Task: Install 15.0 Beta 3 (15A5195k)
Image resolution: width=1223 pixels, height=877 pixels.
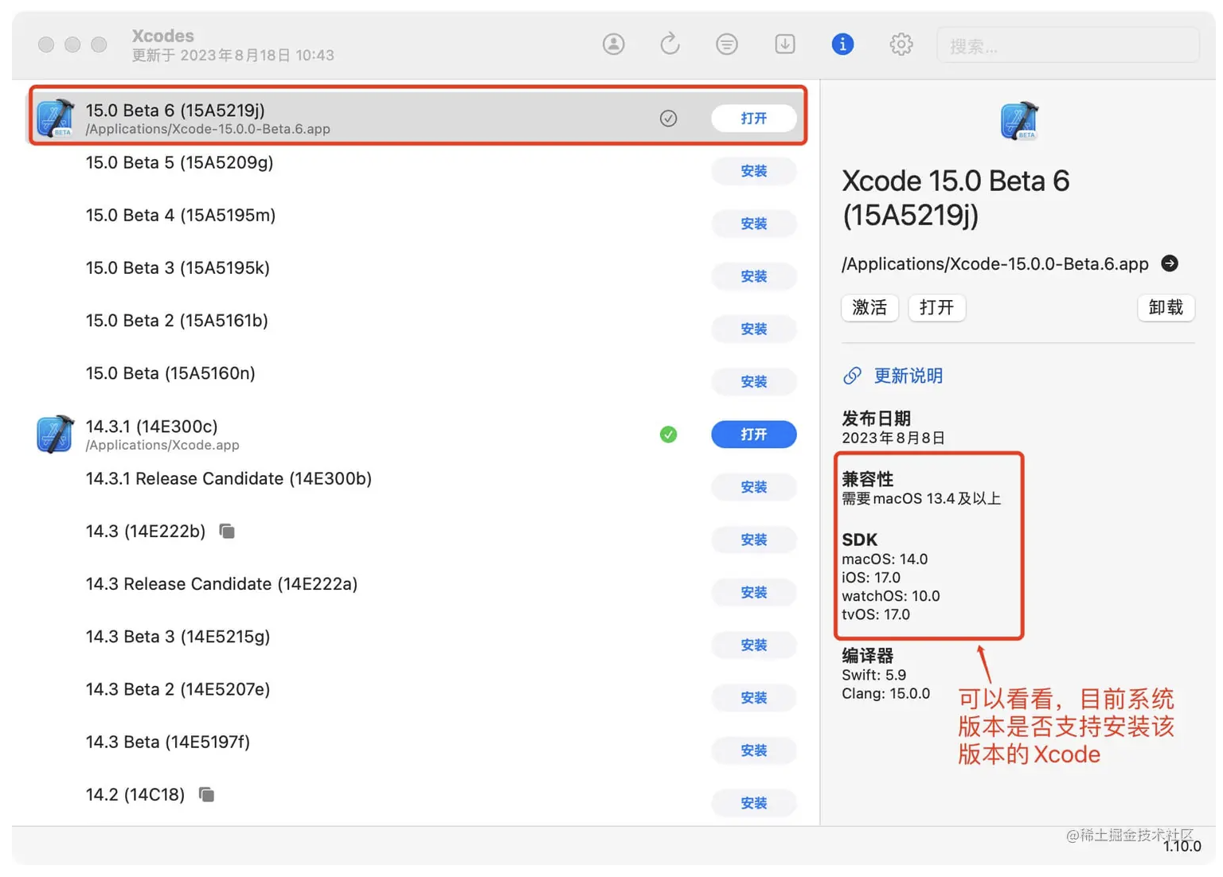Action: pyautogui.click(x=753, y=276)
